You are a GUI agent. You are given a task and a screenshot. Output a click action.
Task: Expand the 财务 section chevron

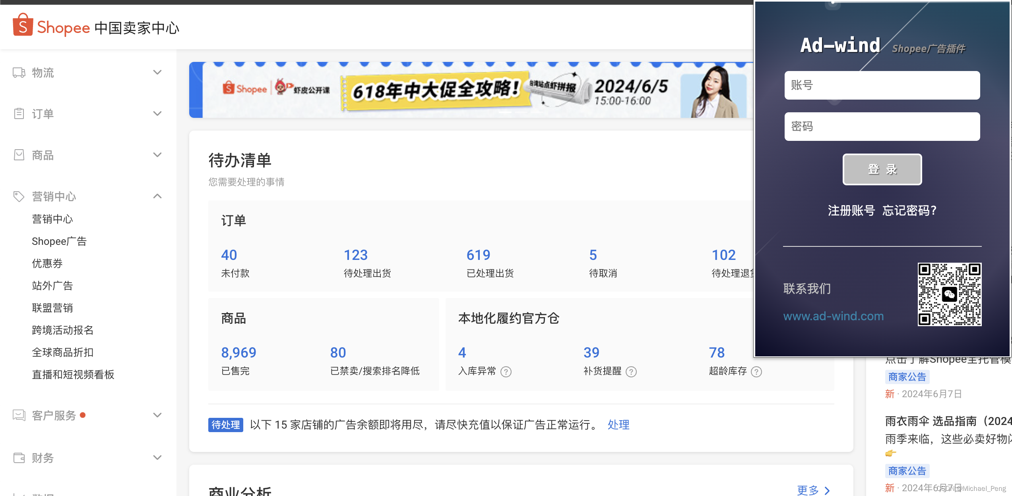(157, 458)
